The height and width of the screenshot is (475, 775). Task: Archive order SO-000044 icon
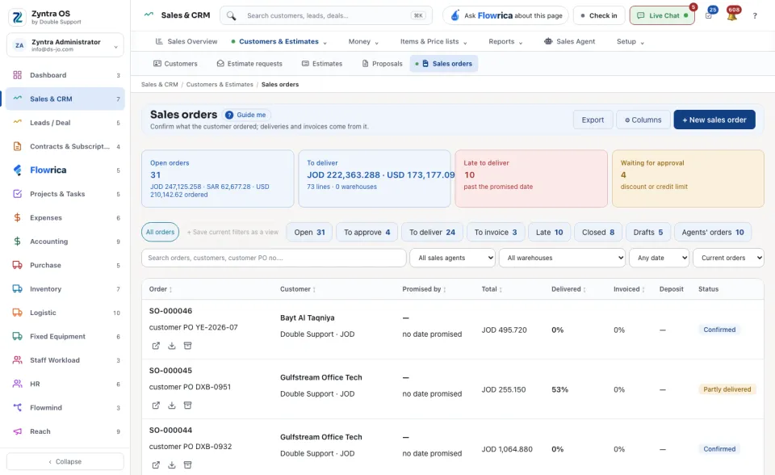(x=188, y=465)
